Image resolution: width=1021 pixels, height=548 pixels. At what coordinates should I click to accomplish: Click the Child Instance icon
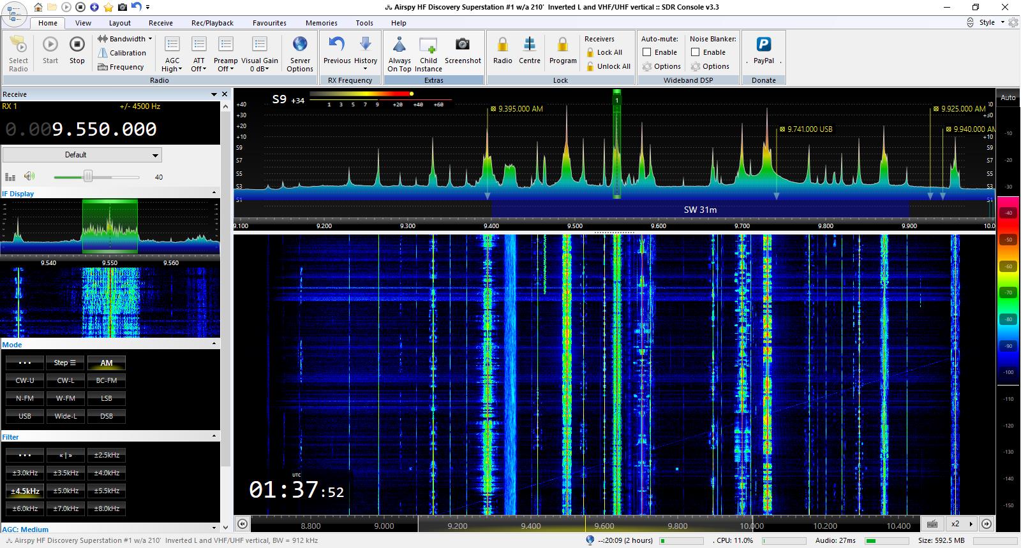pyautogui.click(x=428, y=45)
